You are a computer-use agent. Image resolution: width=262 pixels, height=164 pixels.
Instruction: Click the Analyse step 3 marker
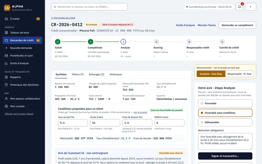click(x=123, y=42)
